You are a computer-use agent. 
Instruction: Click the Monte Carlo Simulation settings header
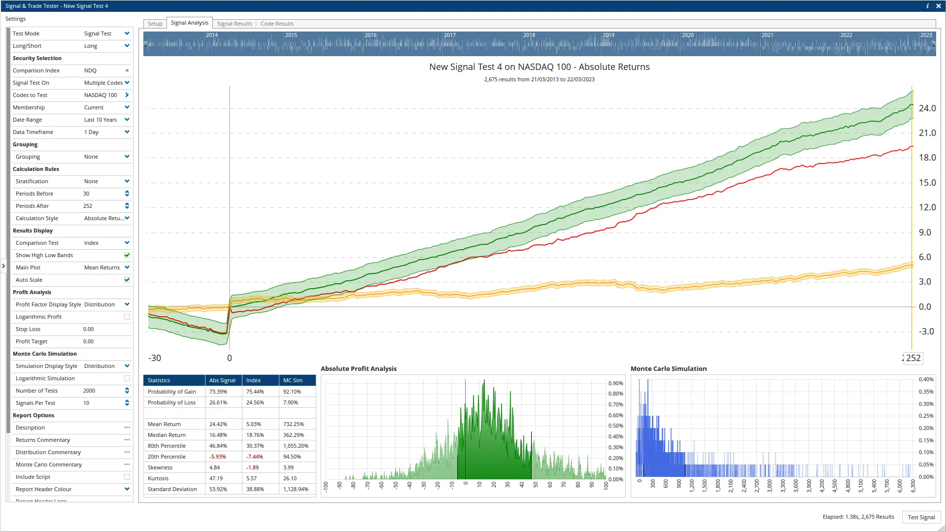click(x=45, y=354)
